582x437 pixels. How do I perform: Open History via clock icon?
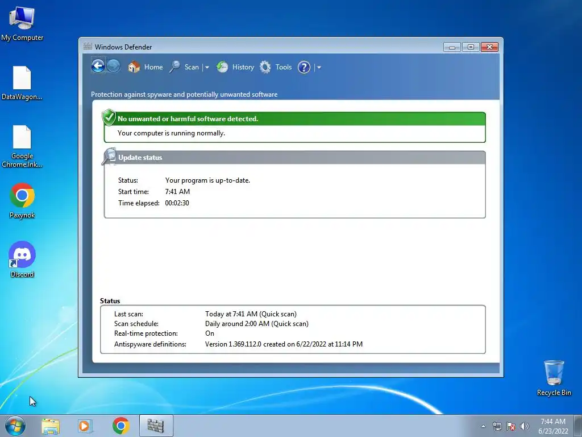[x=222, y=67]
